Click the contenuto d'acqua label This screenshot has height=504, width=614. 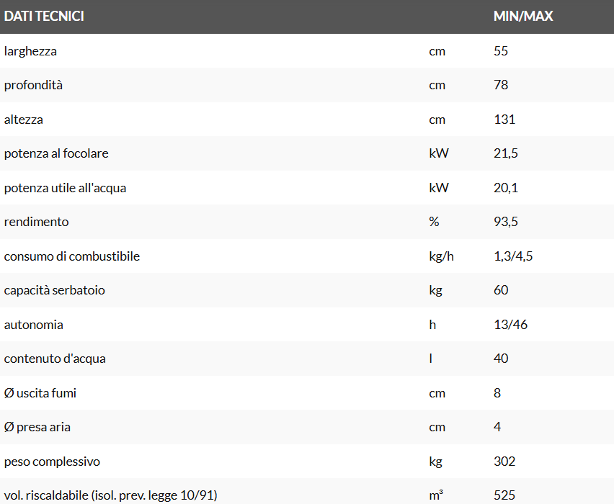55,359
